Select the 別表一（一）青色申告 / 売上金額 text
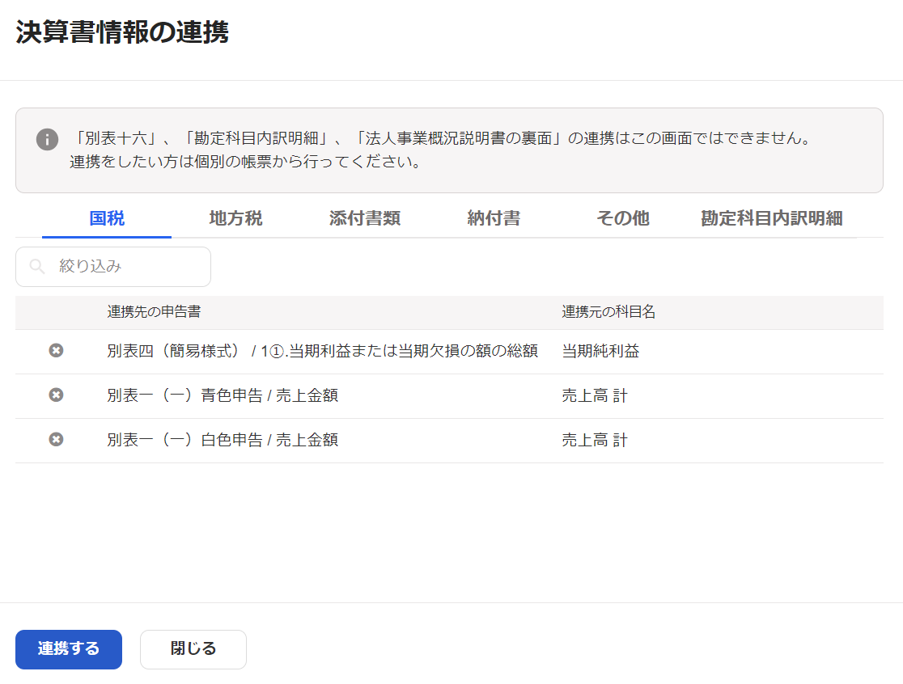 point(223,395)
